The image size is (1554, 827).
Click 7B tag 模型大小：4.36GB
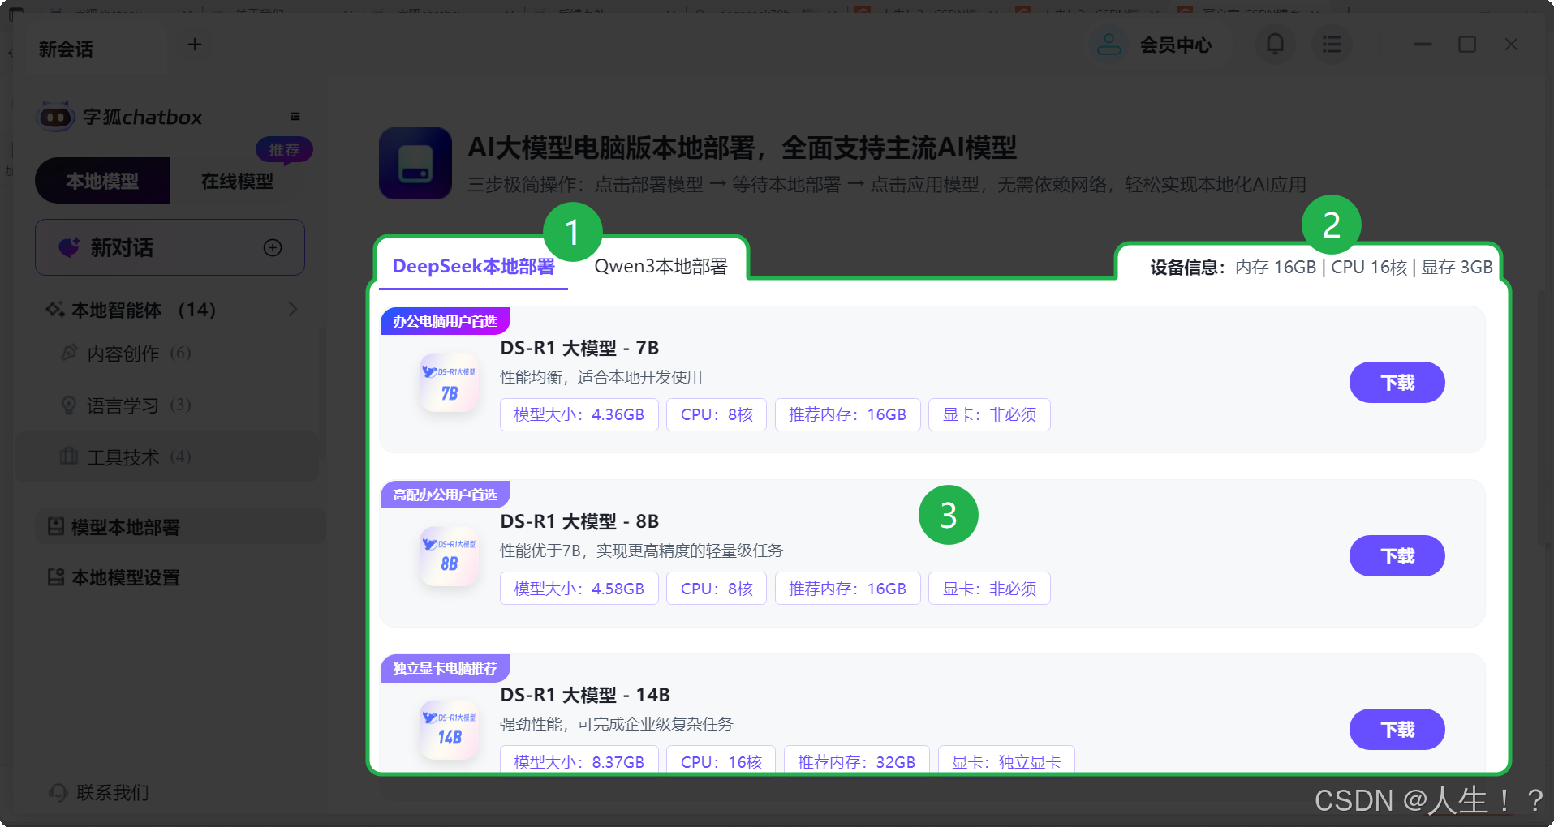coord(579,414)
